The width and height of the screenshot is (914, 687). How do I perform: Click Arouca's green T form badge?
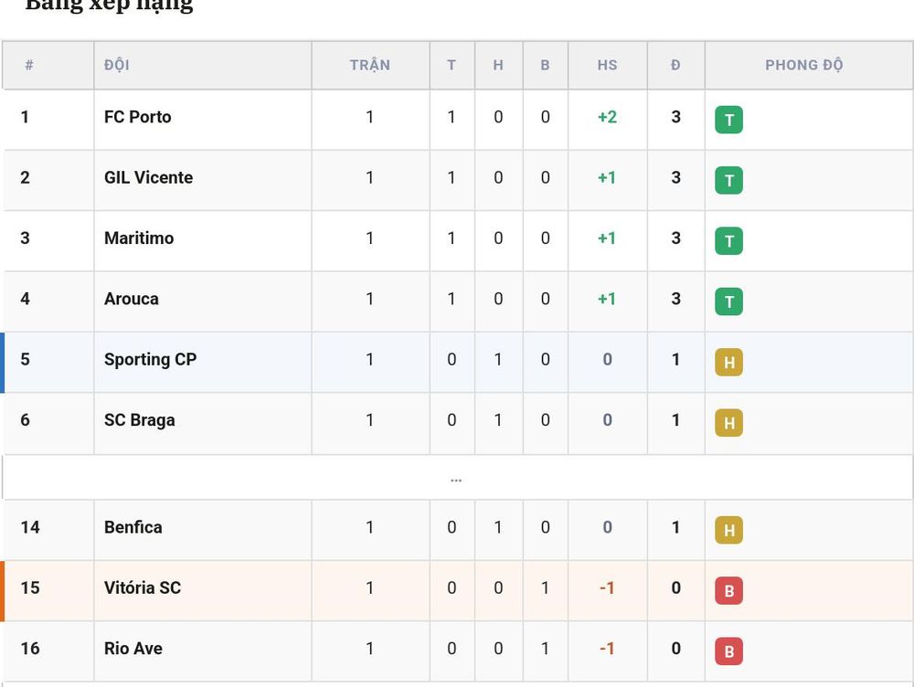728,301
